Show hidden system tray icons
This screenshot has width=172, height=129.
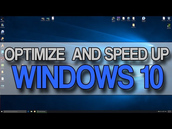157,112
